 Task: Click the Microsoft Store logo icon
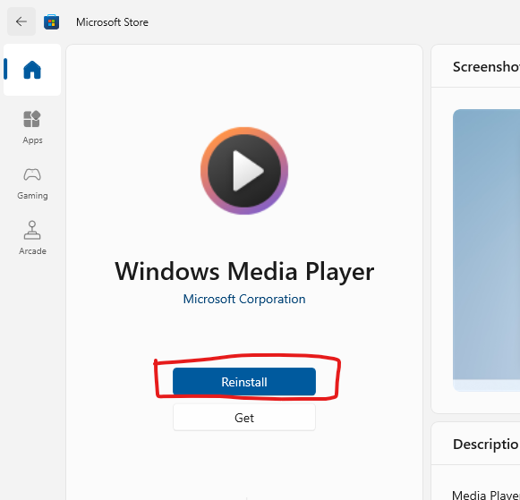pyautogui.click(x=51, y=22)
